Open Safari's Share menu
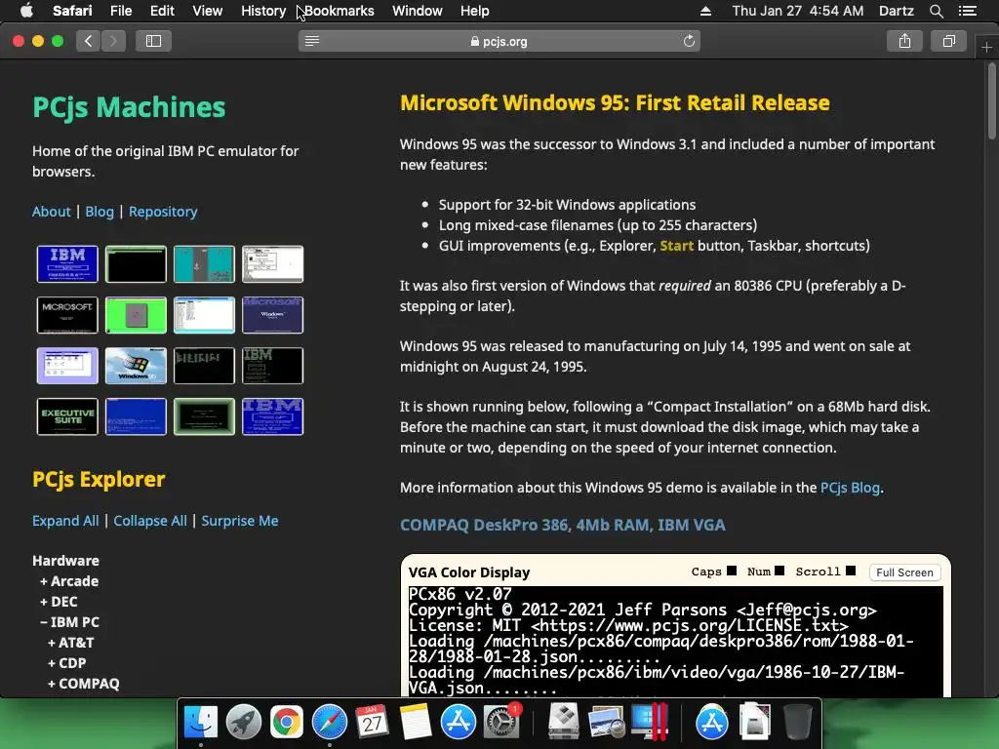Screen dimensions: 999x749 click(904, 41)
